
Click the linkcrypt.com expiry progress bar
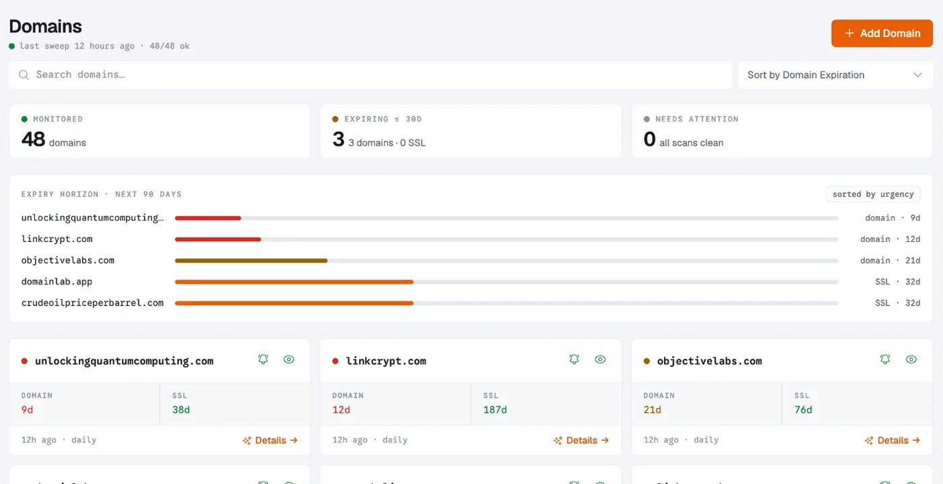[507, 239]
